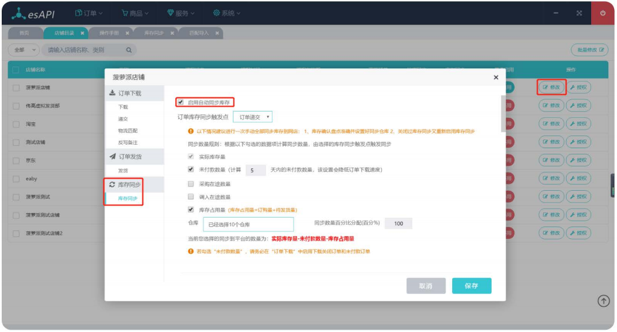617x332 pixels.
Task: Open the 订单递交 trigger point dropdown
Action: (252, 117)
